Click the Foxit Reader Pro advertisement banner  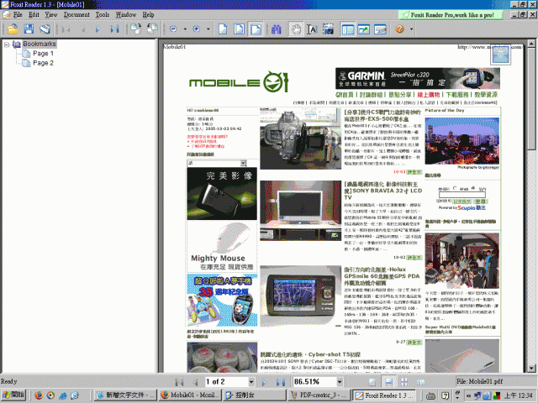click(451, 15)
